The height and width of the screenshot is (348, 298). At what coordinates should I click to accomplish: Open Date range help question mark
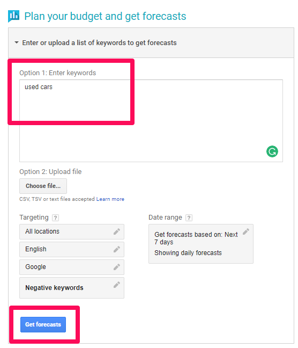[x=189, y=218]
